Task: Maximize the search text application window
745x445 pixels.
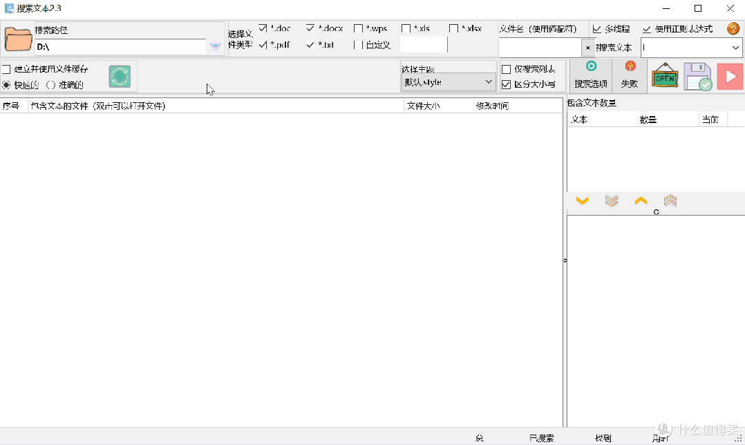Action: tap(698, 8)
